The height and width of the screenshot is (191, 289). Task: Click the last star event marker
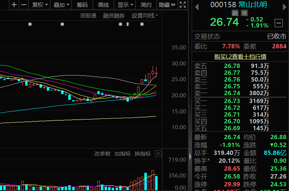(142, 24)
